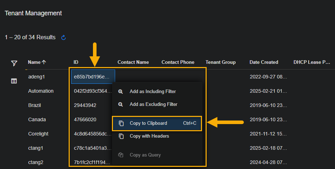Click the magnifier icon for Including Filter
This screenshot has width=335, height=169.
[x=121, y=92]
